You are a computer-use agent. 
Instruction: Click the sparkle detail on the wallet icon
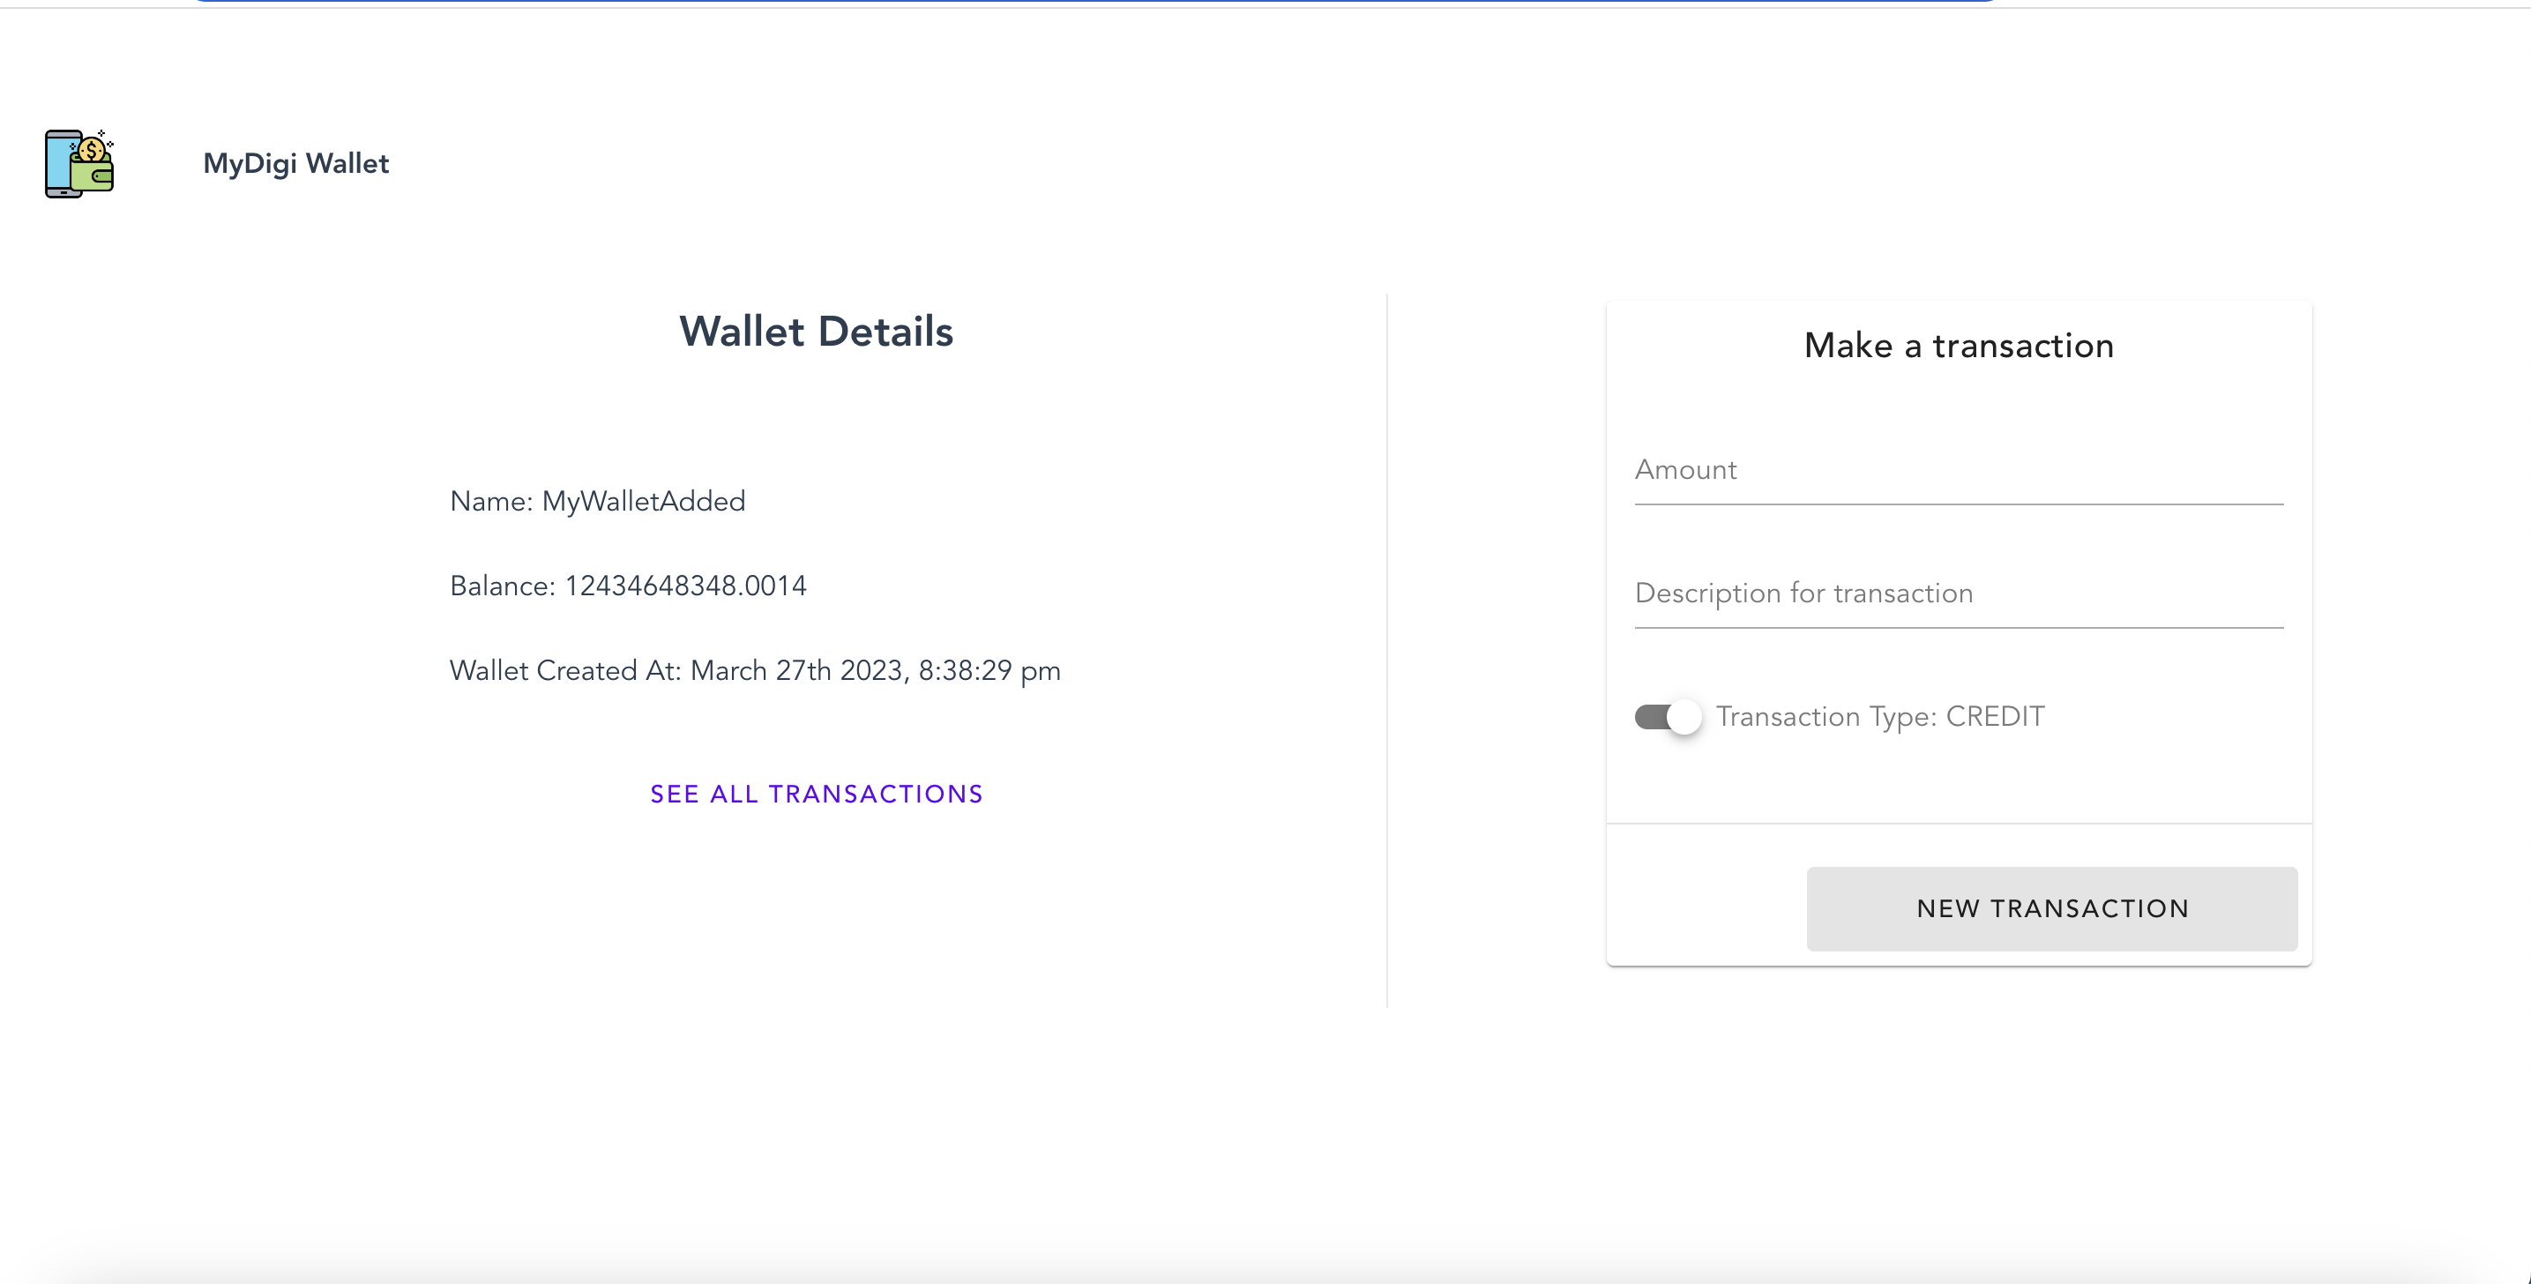[x=101, y=134]
